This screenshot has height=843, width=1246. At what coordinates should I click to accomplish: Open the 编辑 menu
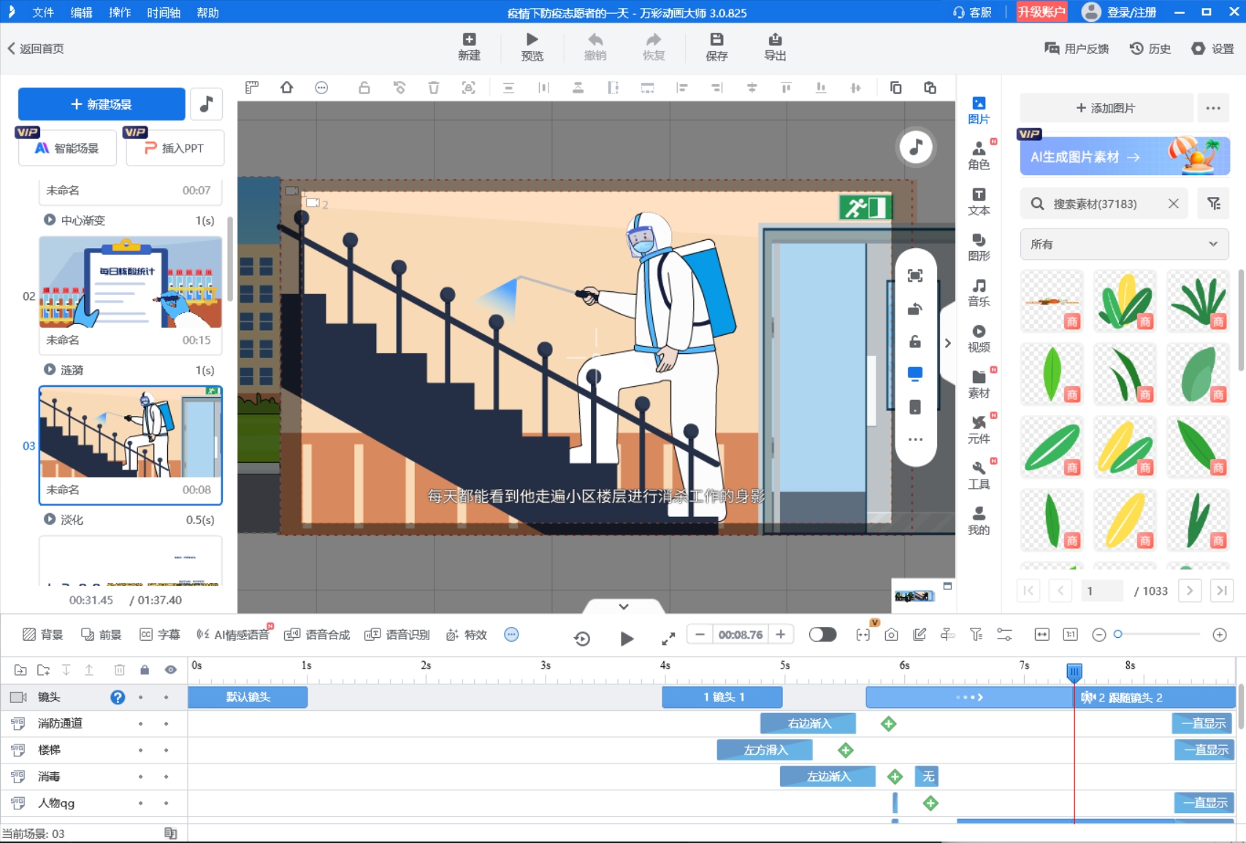81,12
